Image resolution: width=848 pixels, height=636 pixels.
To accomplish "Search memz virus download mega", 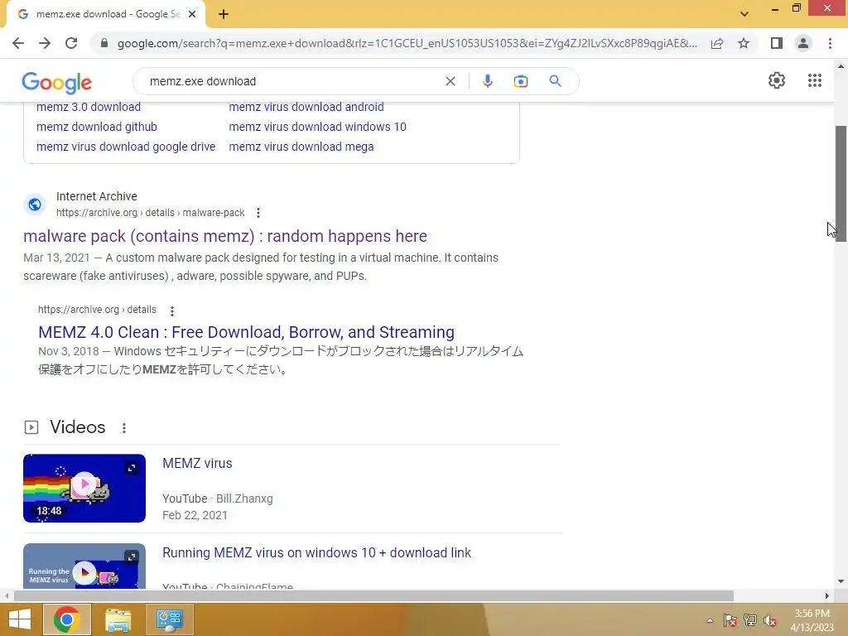I will coord(301,147).
